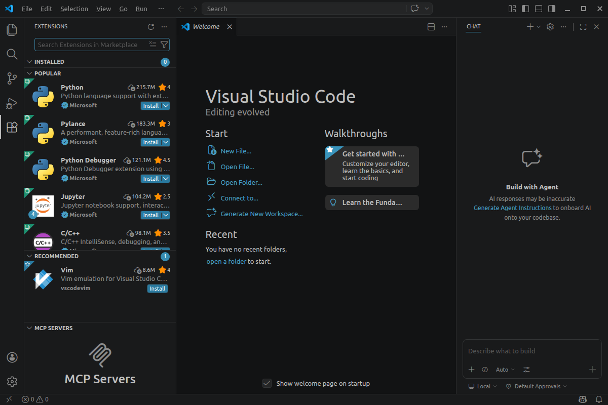608x405 pixels.
Task: Open Extensions panel more actions menu
Action: (164, 27)
